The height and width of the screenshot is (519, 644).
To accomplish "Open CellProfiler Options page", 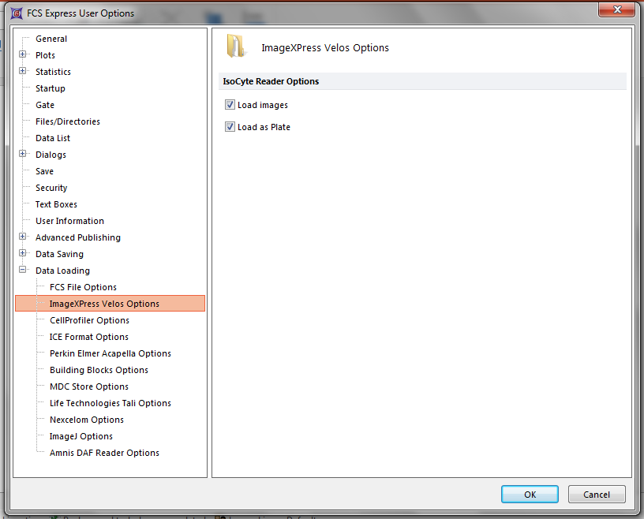I will click(89, 320).
